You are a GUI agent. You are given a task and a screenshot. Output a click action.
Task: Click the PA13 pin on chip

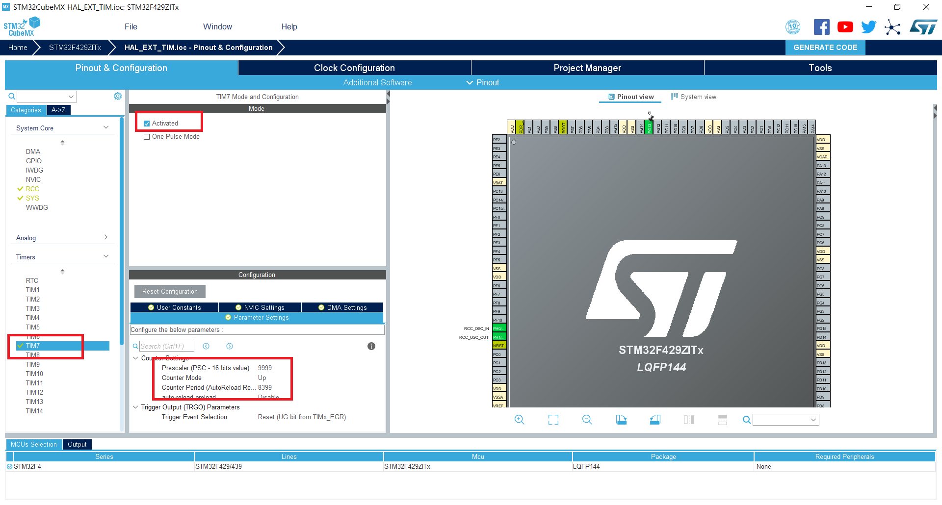[x=823, y=166]
